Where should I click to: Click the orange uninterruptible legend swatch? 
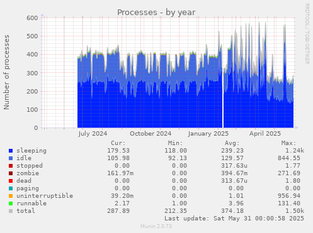point(11,196)
